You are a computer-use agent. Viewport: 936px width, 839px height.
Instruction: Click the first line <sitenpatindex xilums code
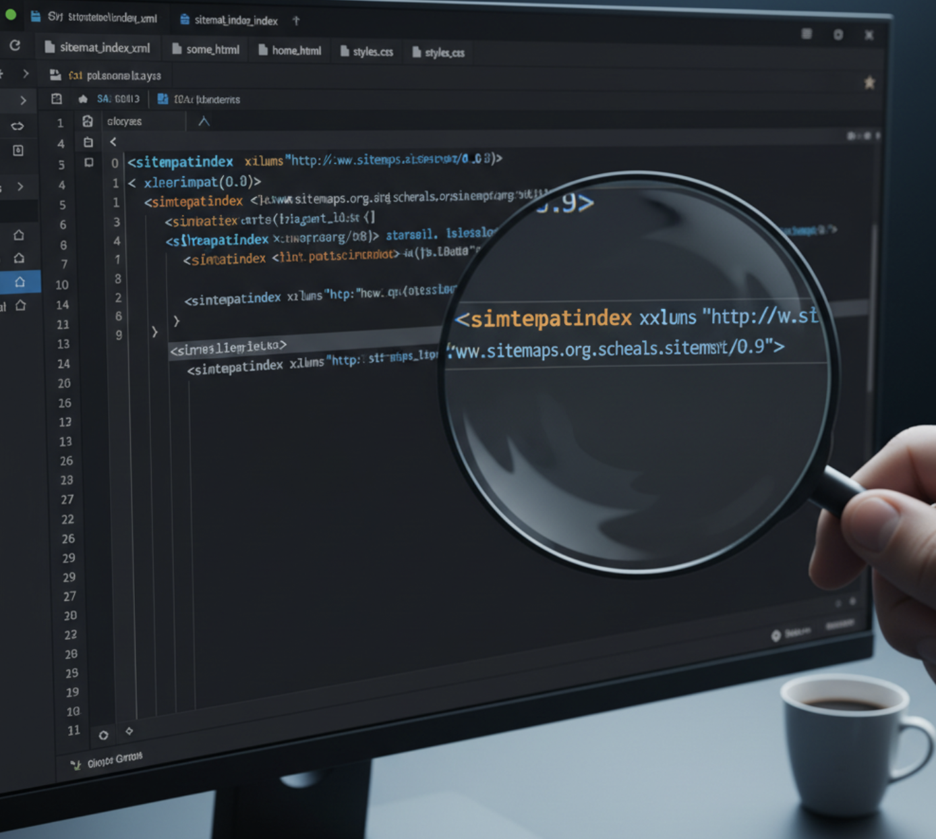[314, 161]
